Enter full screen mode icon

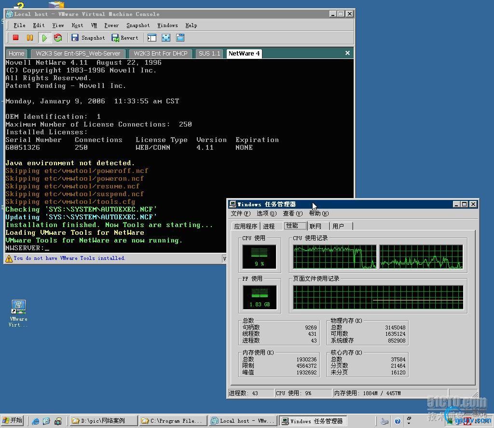(166, 38)
